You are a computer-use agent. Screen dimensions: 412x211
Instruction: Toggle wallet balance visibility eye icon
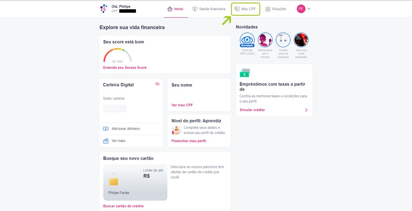(157, 84)
